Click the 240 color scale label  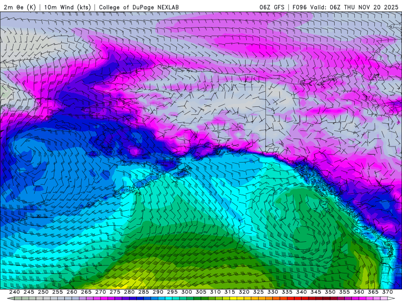(x=15, y=292)
